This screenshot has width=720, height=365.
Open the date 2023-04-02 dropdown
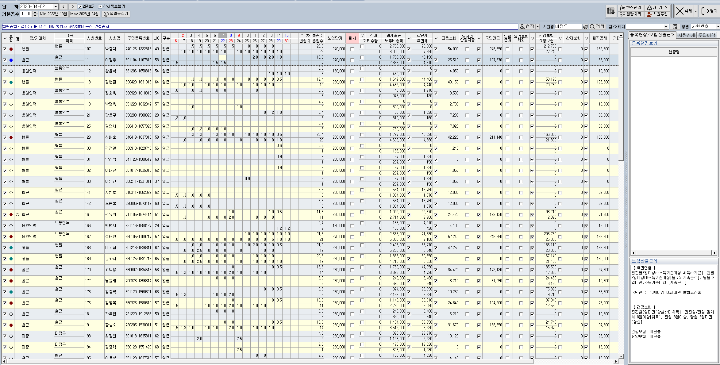(x=56, y=6)
